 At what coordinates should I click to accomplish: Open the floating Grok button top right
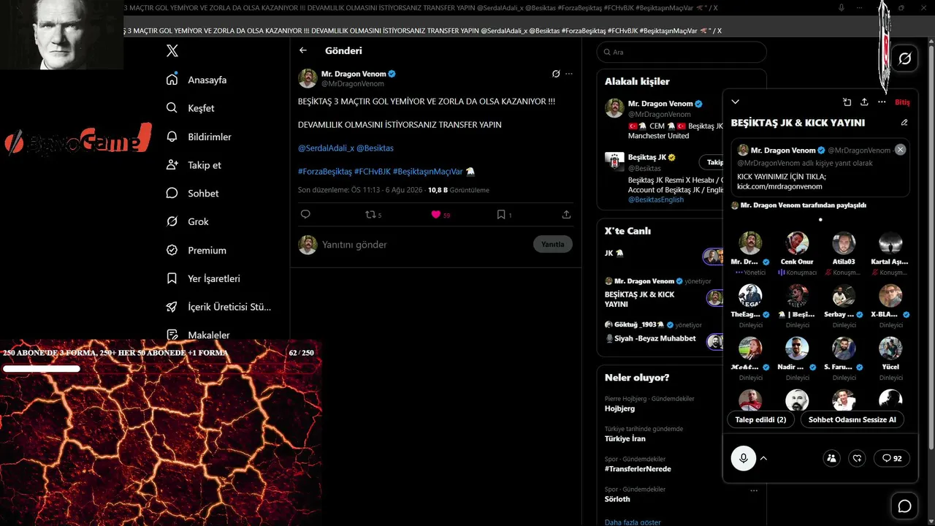coord(904,58)
